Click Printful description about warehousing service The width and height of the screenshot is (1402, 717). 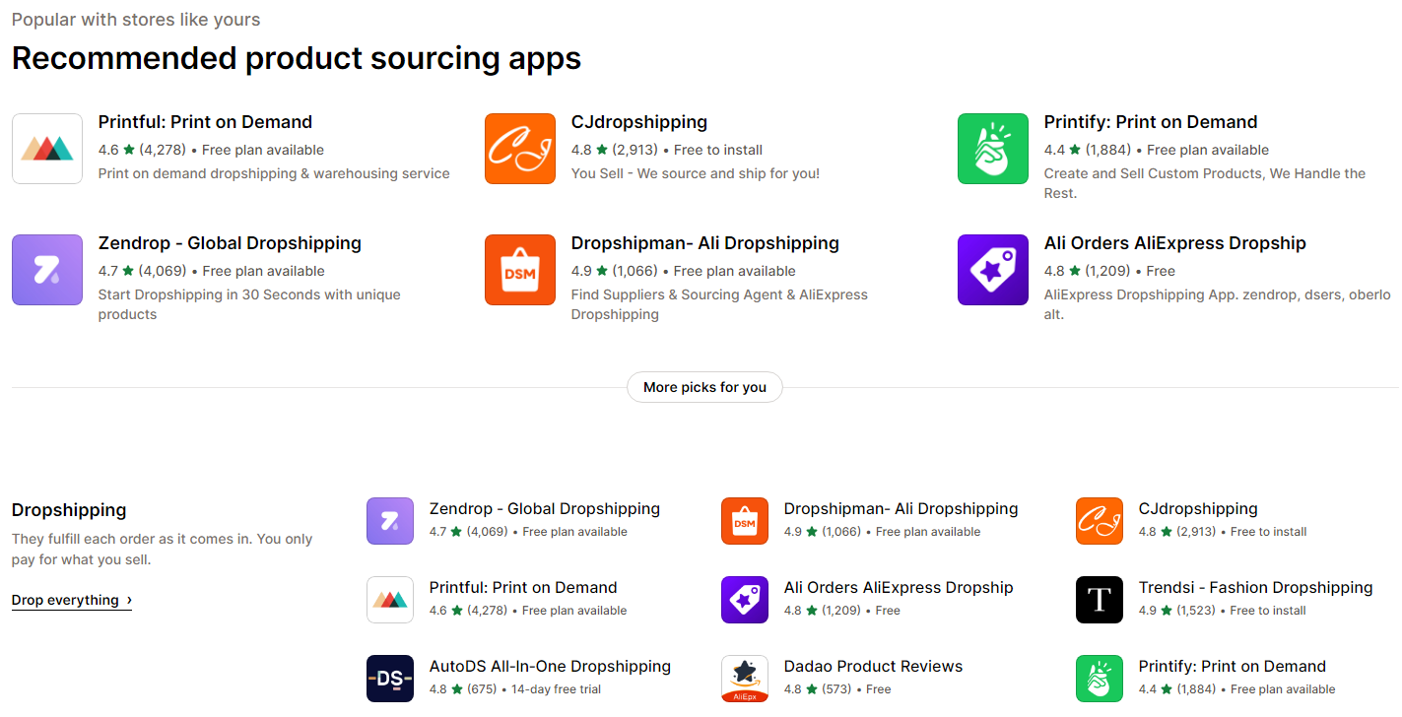click(274, 173)
